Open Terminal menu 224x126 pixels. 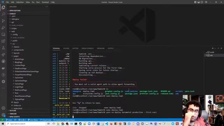[45, 2]
